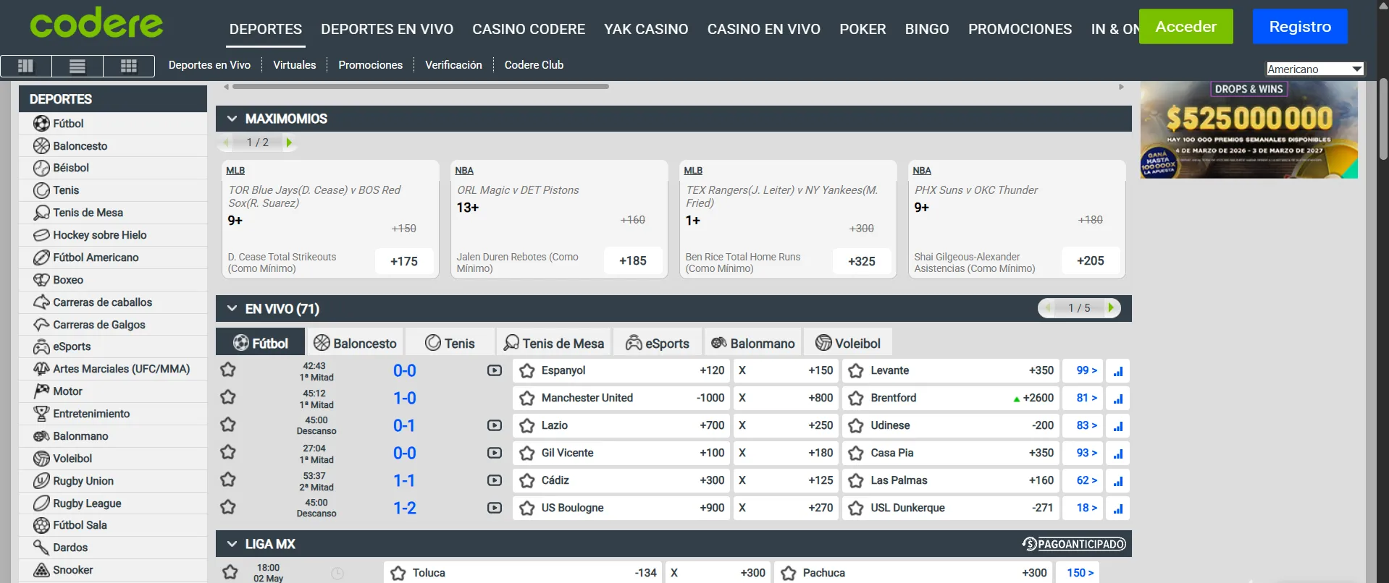Switch to list layout view icon
Viewport: 1389px width, 583px height.
point(77,66)
